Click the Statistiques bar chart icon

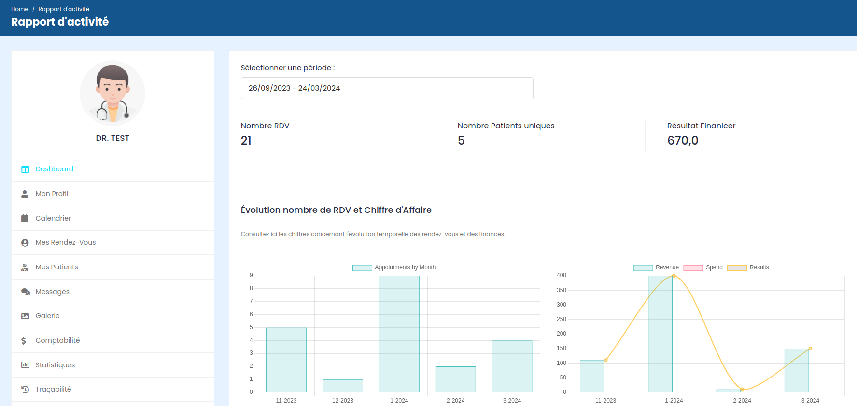25,365
